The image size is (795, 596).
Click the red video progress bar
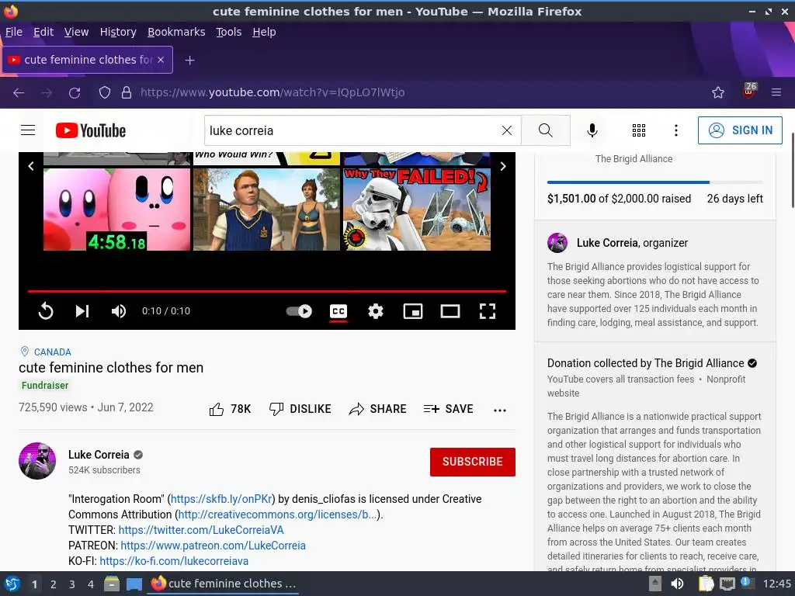pyautogui.click(x=267, y=292)
